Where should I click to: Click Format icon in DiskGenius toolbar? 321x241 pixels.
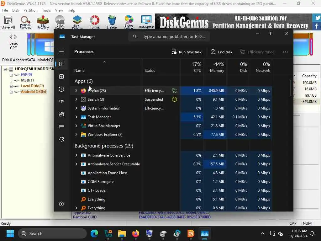pos(95,22)
